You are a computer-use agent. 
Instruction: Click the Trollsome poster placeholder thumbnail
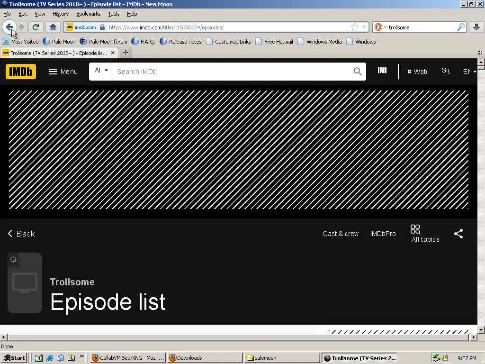(25, 283)
